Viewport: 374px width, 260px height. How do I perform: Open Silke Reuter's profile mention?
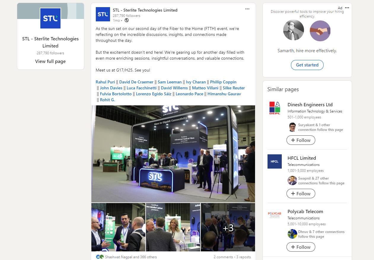(234, 88)
